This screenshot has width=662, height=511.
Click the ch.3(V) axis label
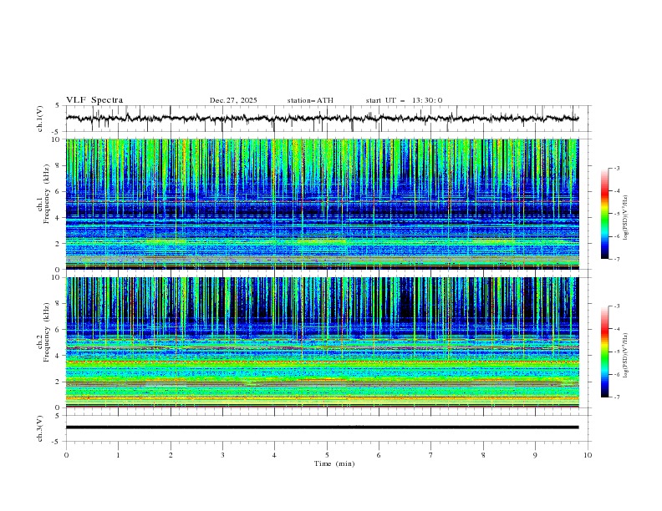(x=40, y=428)
